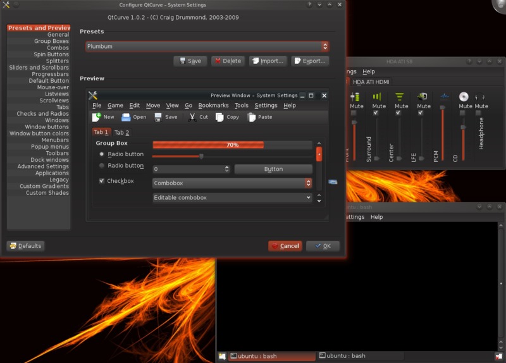Open the Tools menu in Preview Window
Screen dimensions: 506x363
(x=242, y=105)
